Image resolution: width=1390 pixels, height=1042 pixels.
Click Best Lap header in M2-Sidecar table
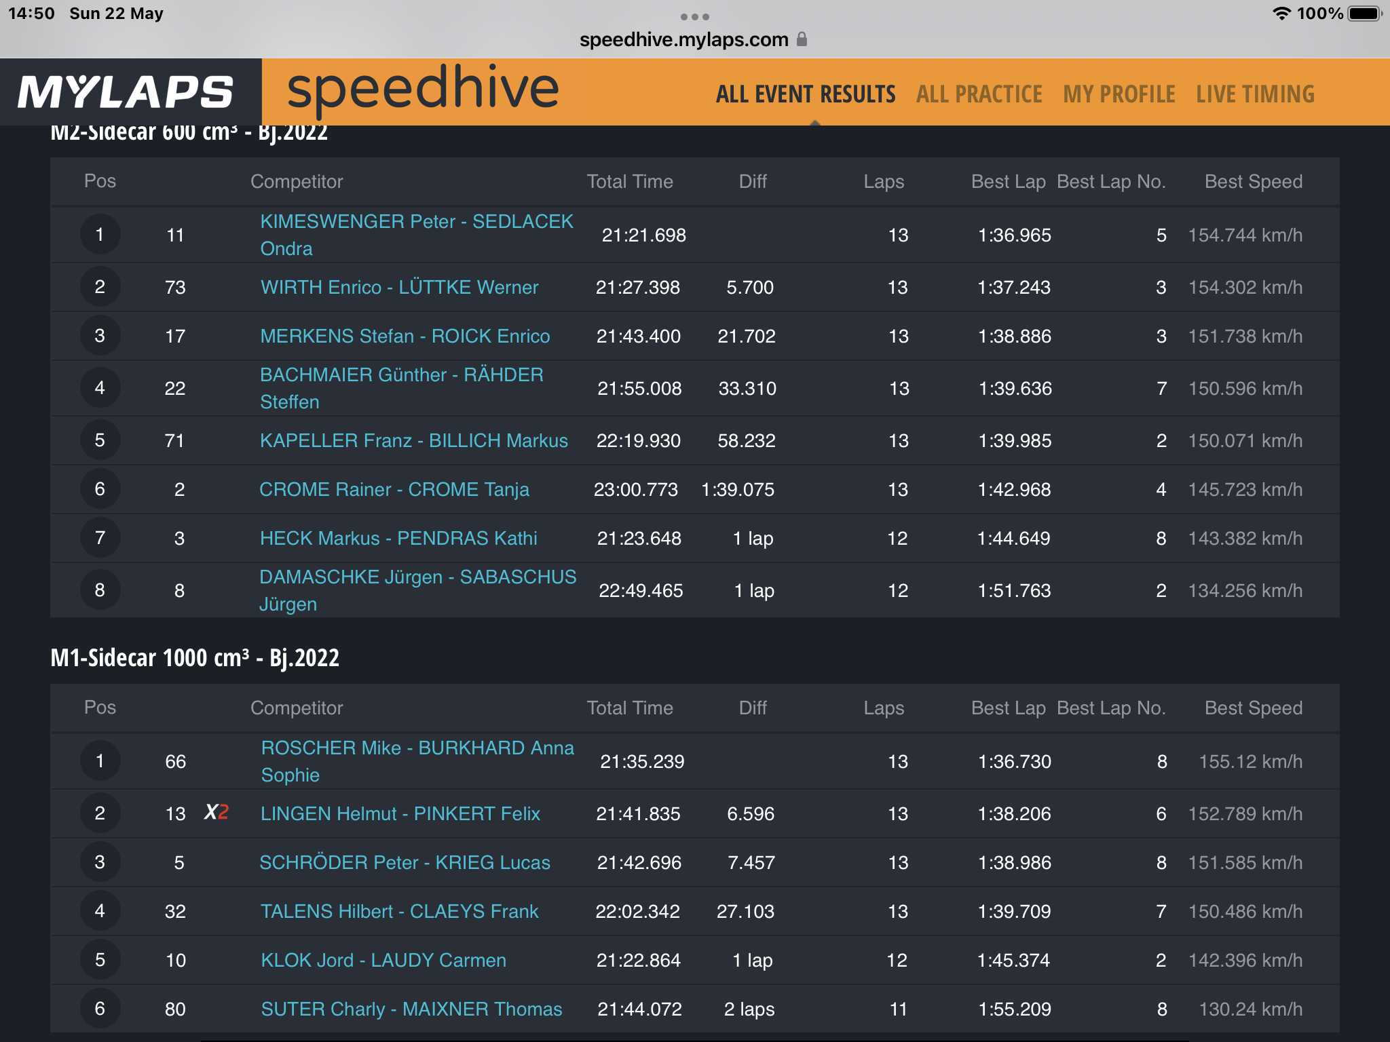coord(1008,181)
